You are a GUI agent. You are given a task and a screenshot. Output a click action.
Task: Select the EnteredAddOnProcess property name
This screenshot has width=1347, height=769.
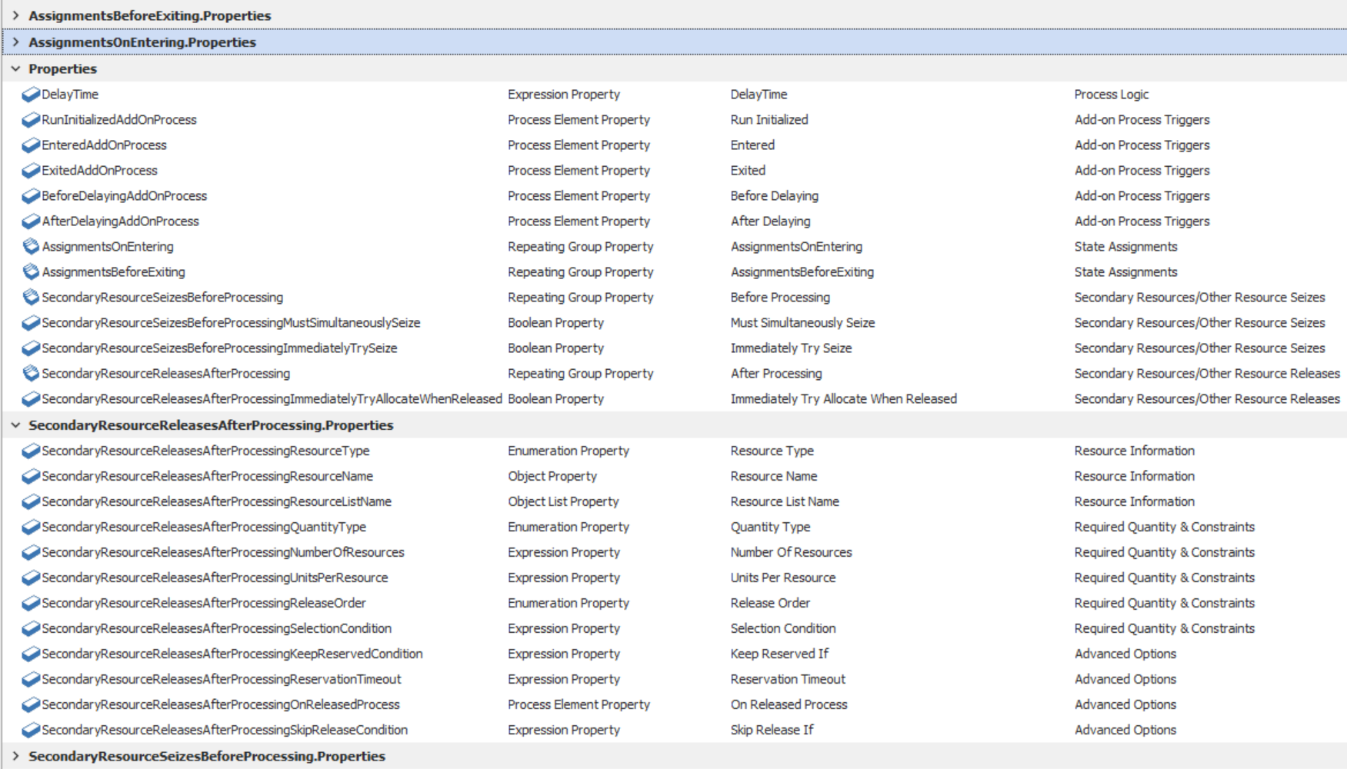tap(104, 145)
